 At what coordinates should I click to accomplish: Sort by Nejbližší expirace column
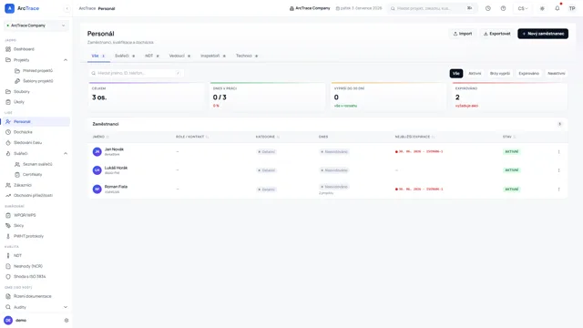(414, 137)
